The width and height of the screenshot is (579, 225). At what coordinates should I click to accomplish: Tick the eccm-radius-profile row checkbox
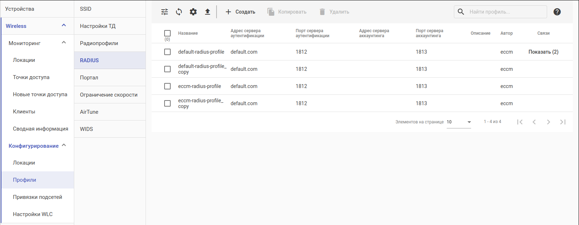167,86
